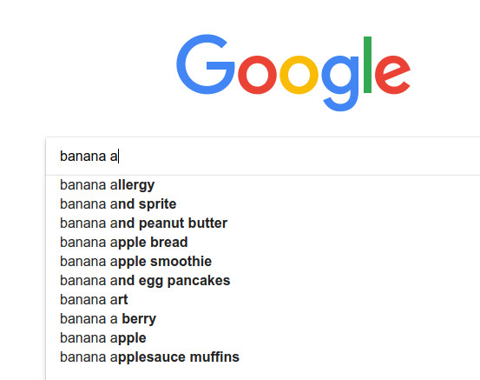The image size is (480, 380).
Task: Select the 'banana allergy' suggestion
Action: point(263,185)
